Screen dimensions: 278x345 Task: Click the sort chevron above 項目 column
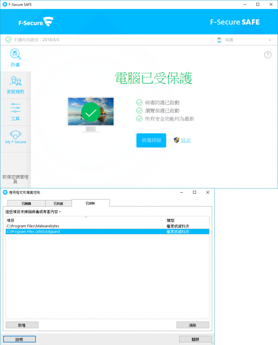pos(86,217)
